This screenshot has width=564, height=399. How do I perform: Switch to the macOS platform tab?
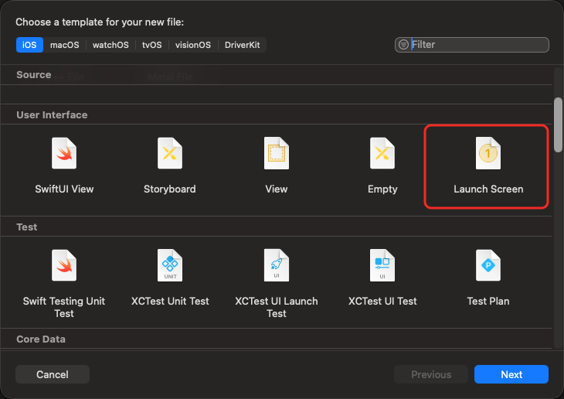(64, 45)
